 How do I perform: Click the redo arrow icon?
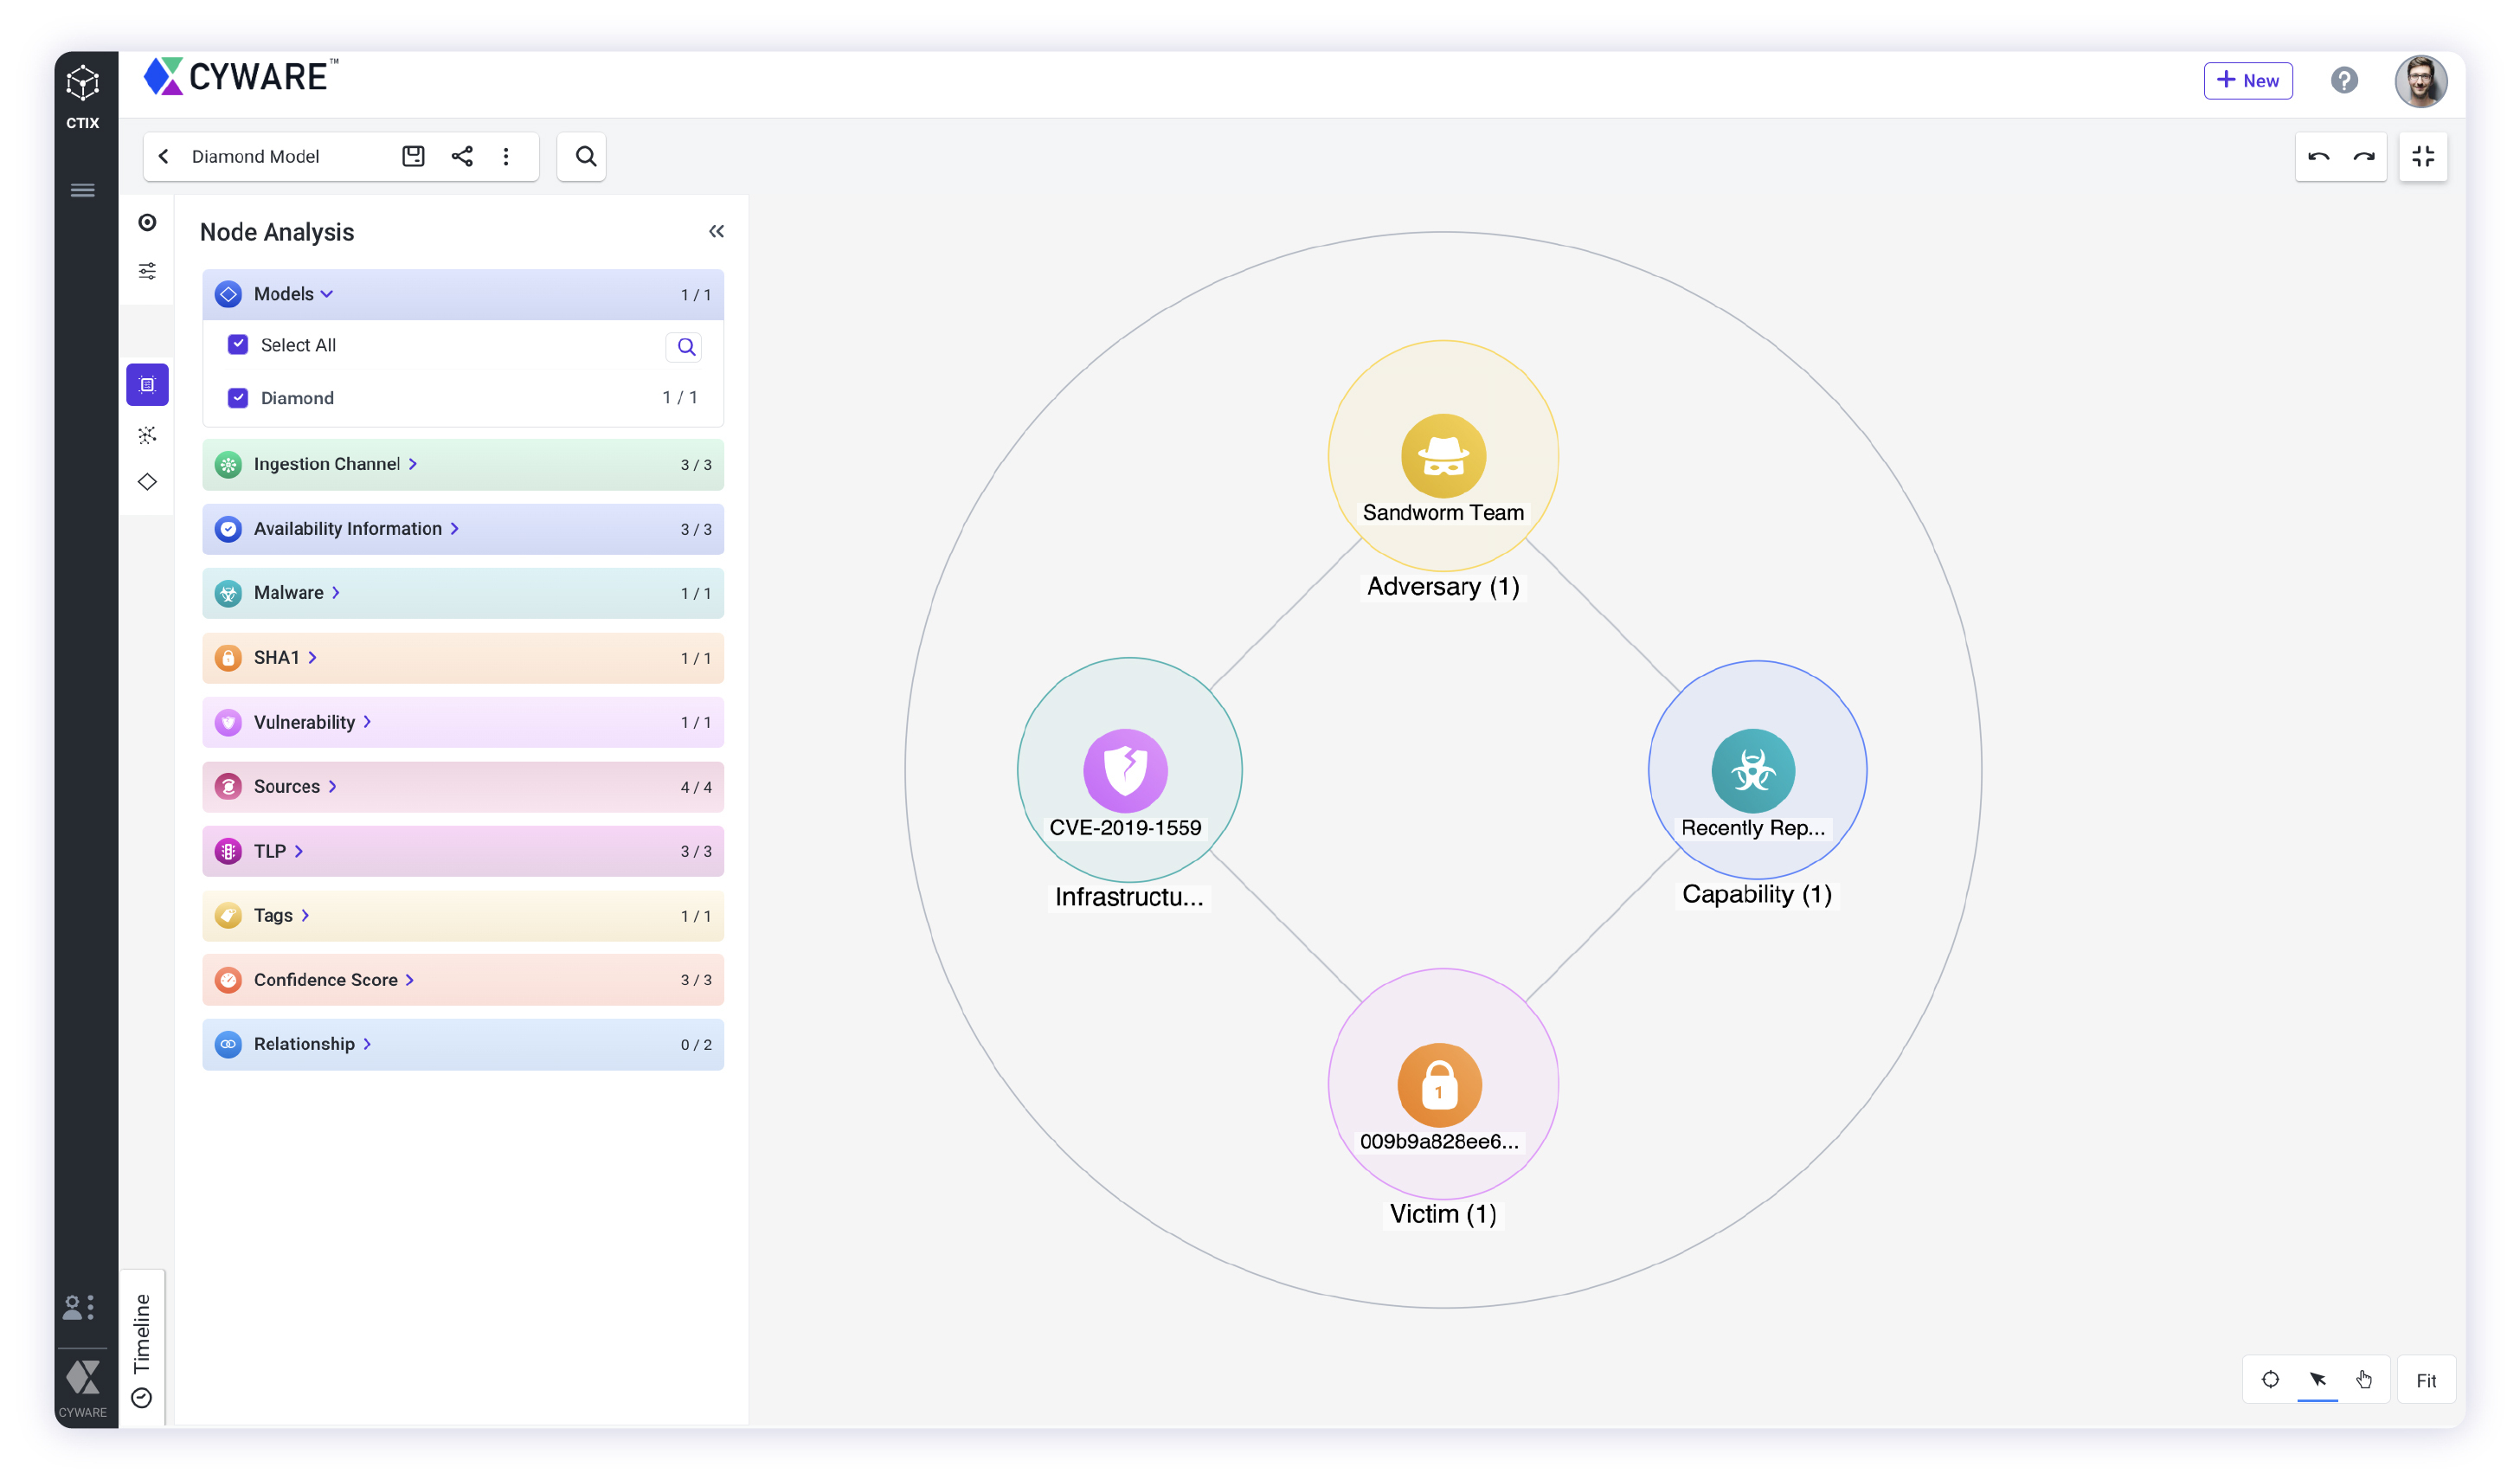(2364, 156)
